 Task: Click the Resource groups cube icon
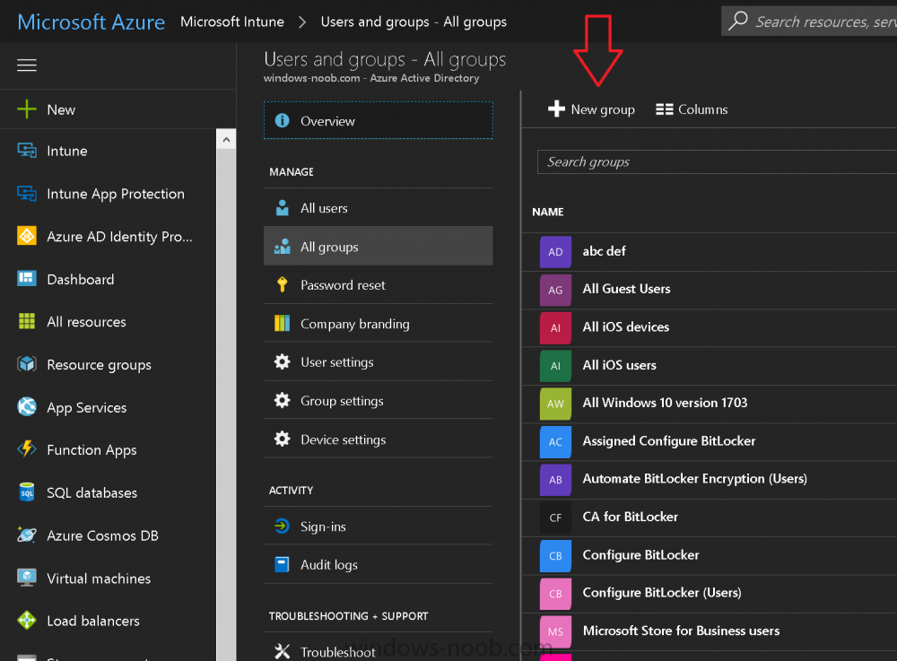27,363
